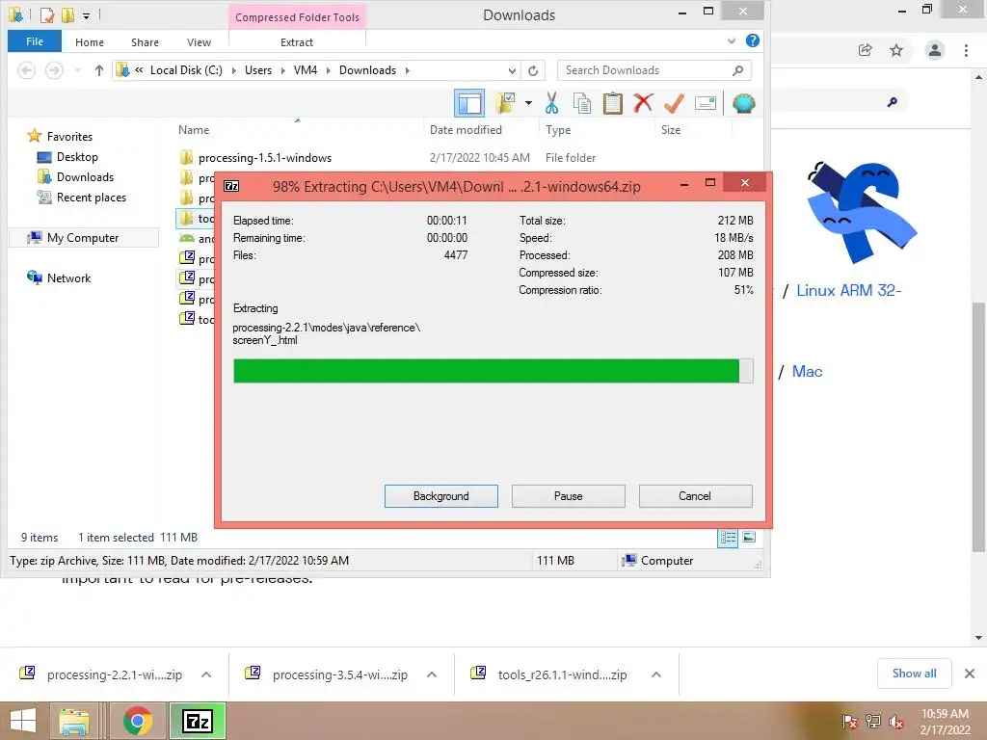Viewport: 987px width, 740px height.
Task: Select the Extract ribbon tab
Action: point(297,42)
